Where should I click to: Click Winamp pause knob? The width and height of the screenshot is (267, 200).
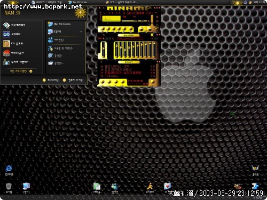114,29
